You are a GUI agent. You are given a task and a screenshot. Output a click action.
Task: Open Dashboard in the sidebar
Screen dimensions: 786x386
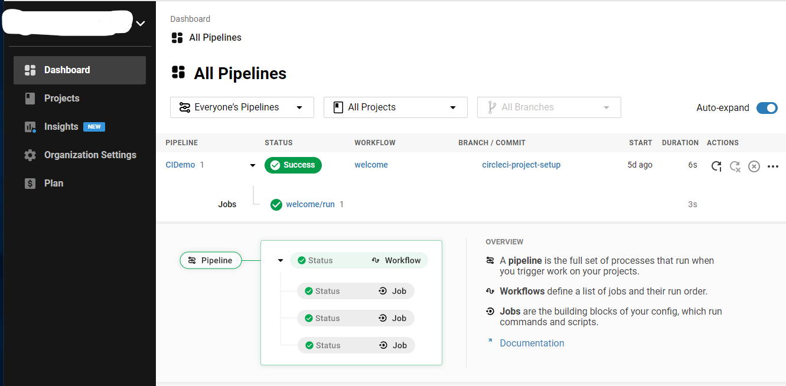(80, 70)
